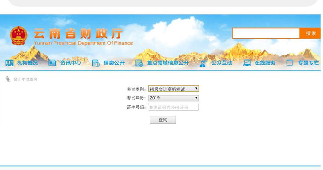Open 重点领域信息公开 in the navigation
This screenshot has height=170, width=323.
tap(168, 63)
